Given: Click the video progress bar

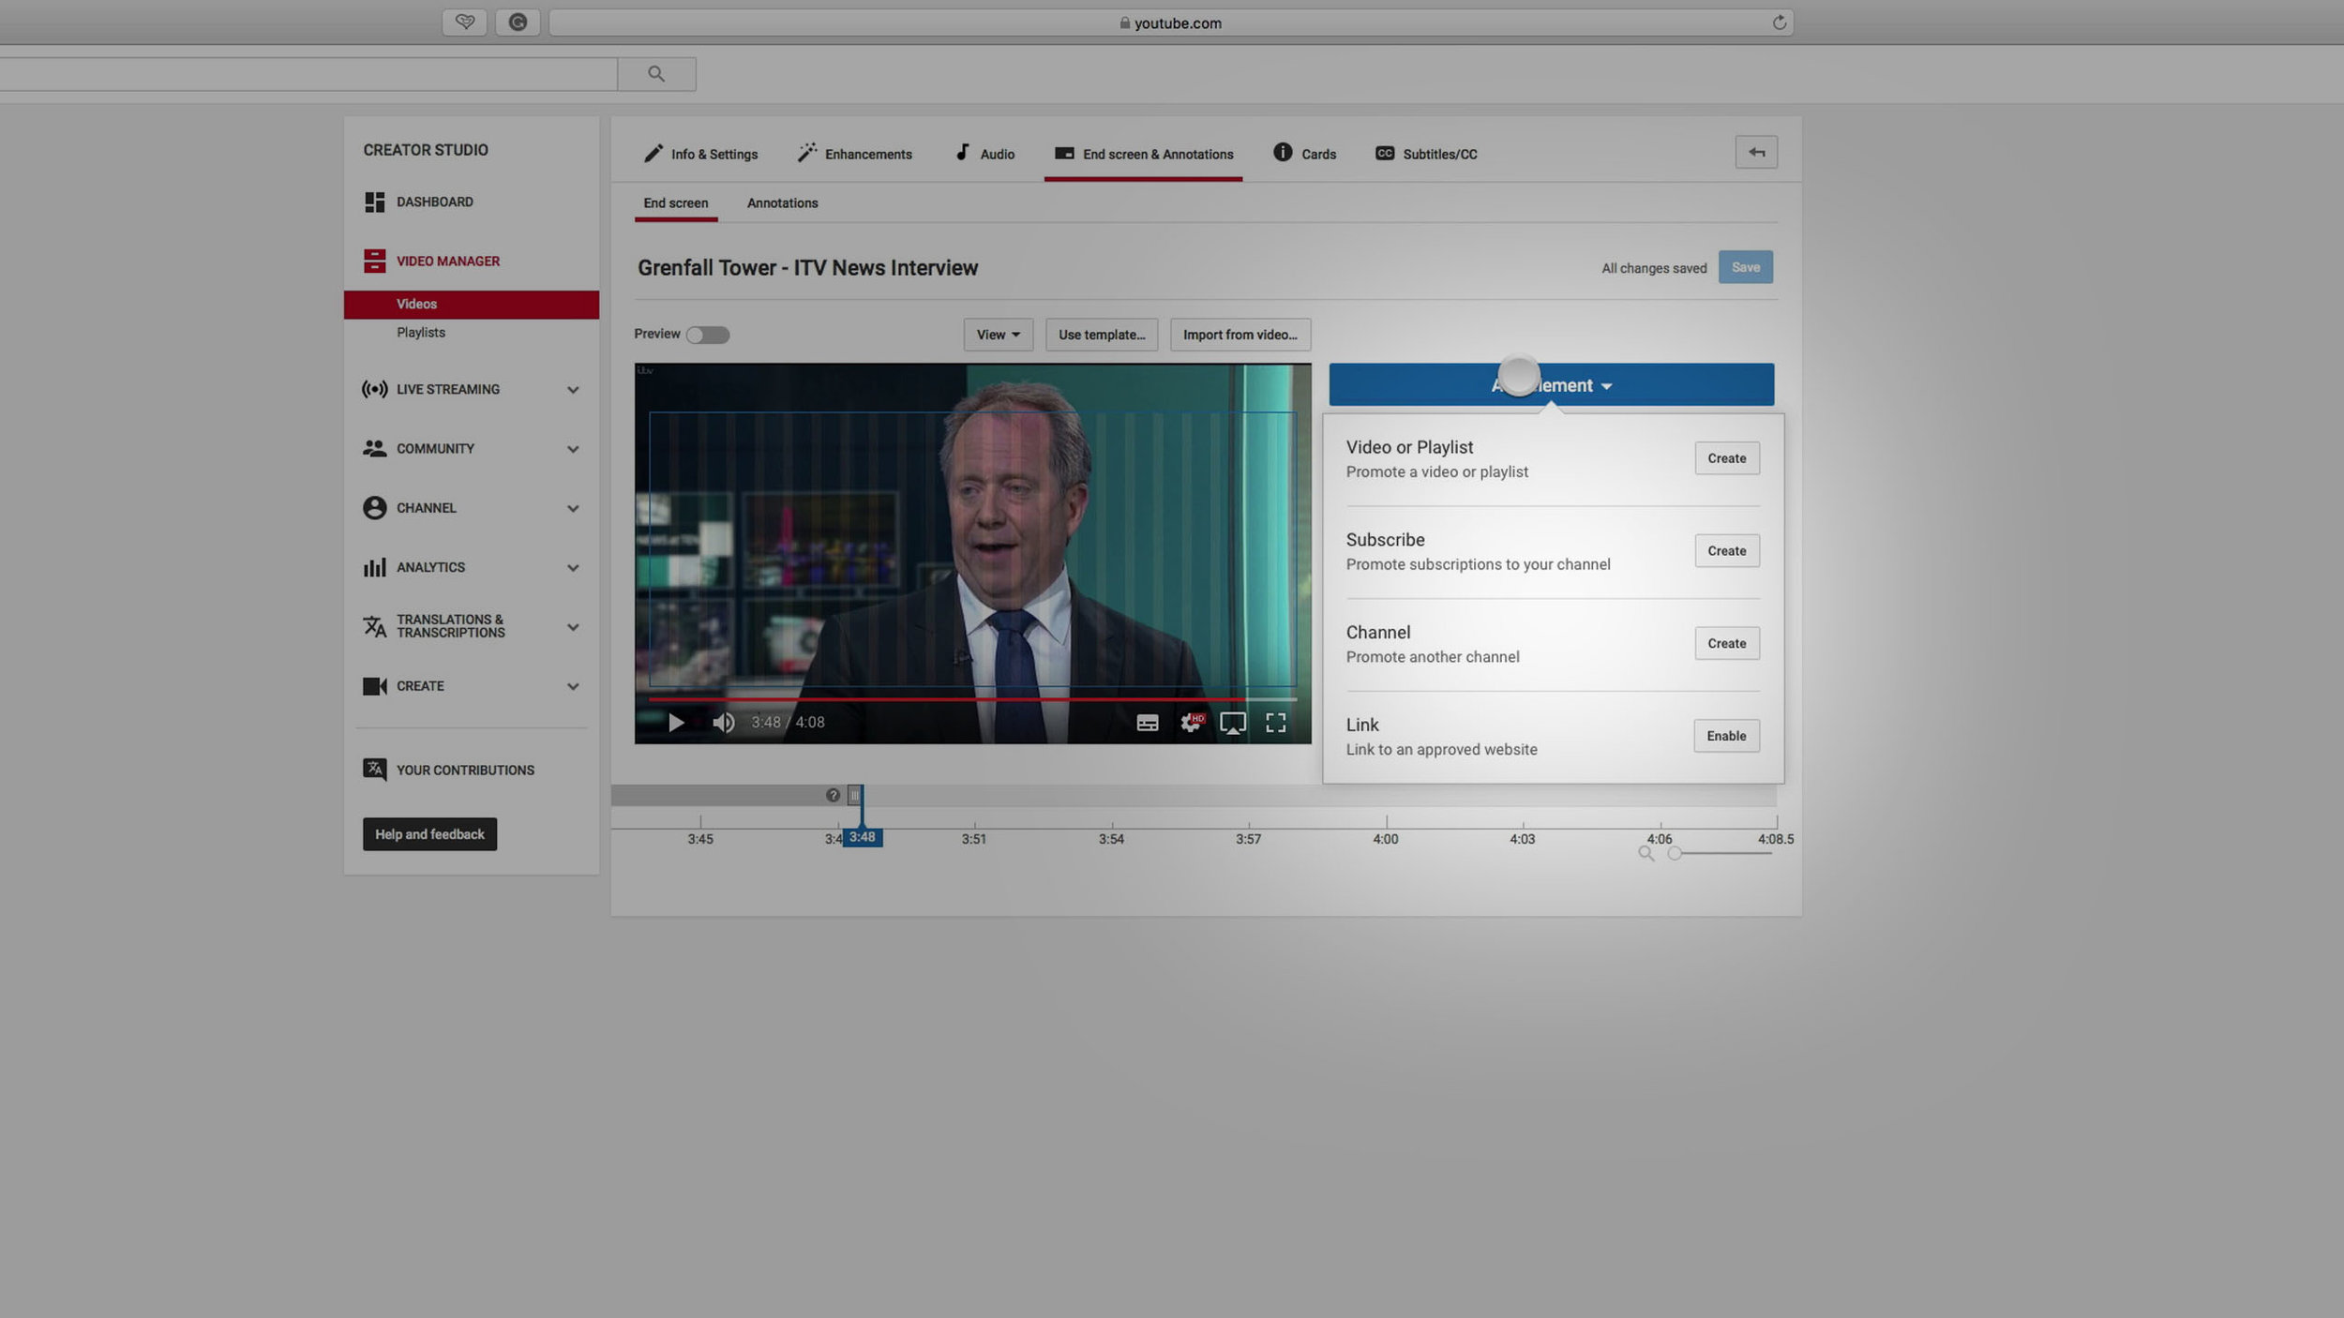Looking at the screenshot, I should tap(972, 699).
